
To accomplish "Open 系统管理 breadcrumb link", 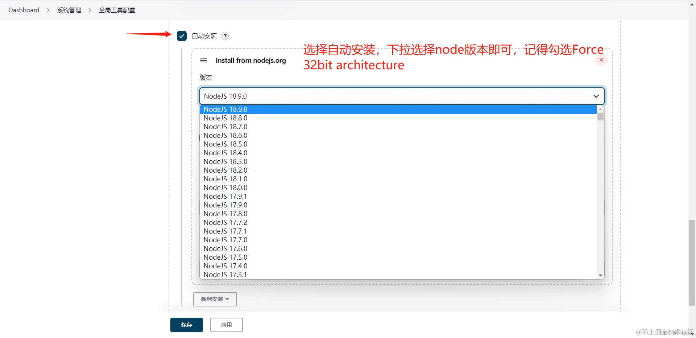I will pyautogui.click(x=69, y=10).
